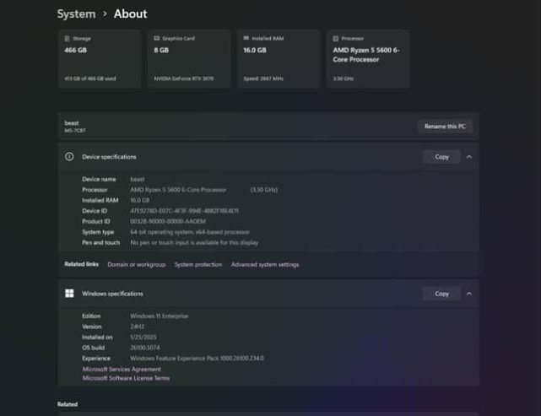
Task: Select the Edition value Windows 11 Enterprise
Action: (x=159, y=316)
